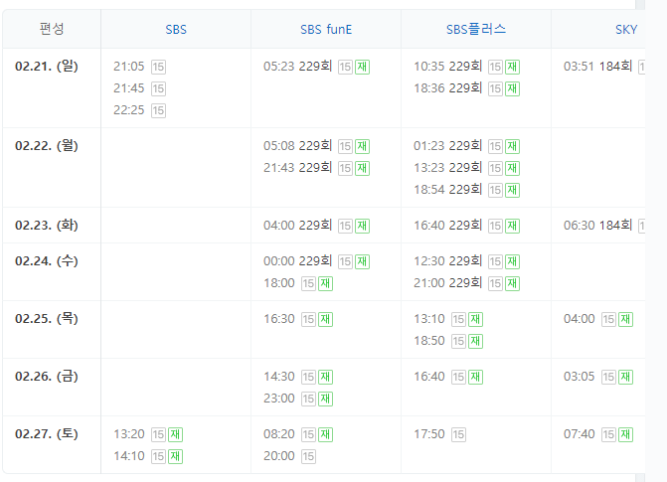
Task: Click the 21:05 SBS broadcast time
Action: [129, 67]
